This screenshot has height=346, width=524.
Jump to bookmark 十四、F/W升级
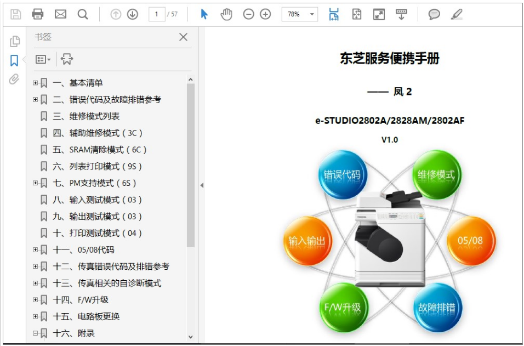pos(81,300)
